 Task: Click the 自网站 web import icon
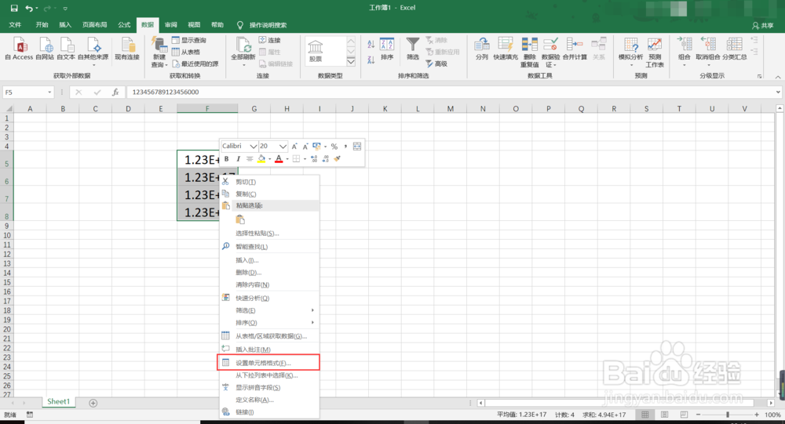(x=45, y=49)
